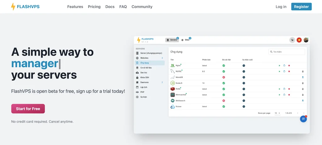Click the NodeJS version 14 cell

(x=203, y=83)
